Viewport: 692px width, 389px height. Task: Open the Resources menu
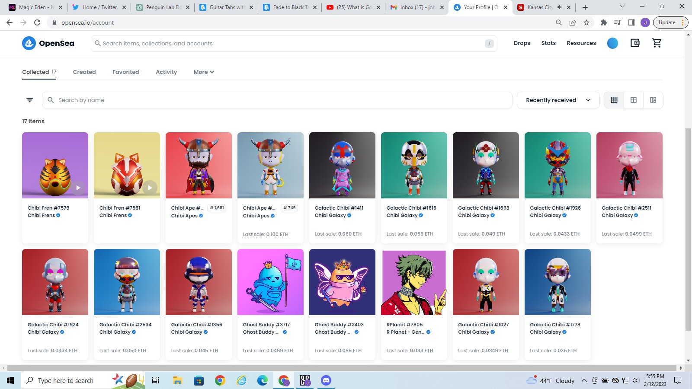pyautogui.click(x=581, y=43)
